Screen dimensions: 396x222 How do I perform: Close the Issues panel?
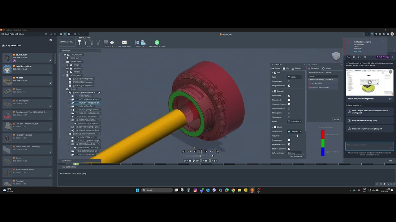pyautogui.click(x=337, y=119)
